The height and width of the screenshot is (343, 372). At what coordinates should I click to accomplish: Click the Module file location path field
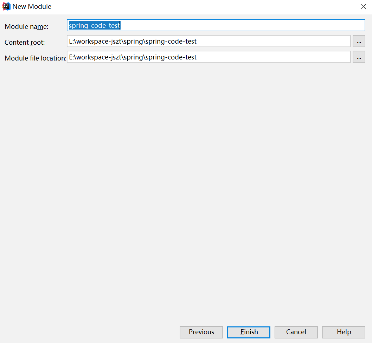[x=209, y=57]
